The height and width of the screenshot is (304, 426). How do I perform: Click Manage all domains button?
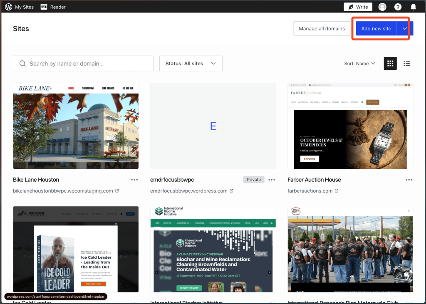(x=322, y=29)
